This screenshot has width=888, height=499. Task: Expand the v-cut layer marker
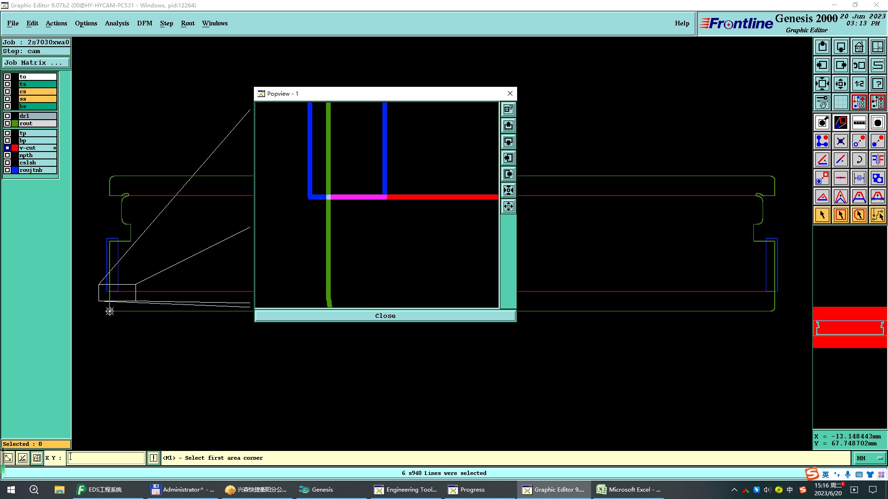(x=55, y=148)
